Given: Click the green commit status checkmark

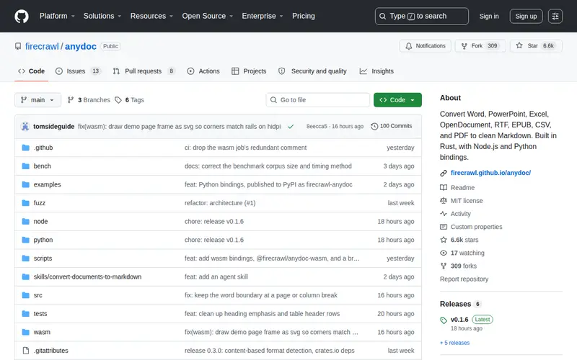Looking at the screenshot, I should point(291,127).
